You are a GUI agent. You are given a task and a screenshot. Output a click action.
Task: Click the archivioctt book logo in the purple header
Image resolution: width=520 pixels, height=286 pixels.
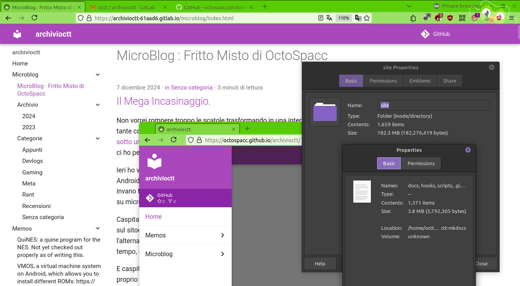pos(17,34)
